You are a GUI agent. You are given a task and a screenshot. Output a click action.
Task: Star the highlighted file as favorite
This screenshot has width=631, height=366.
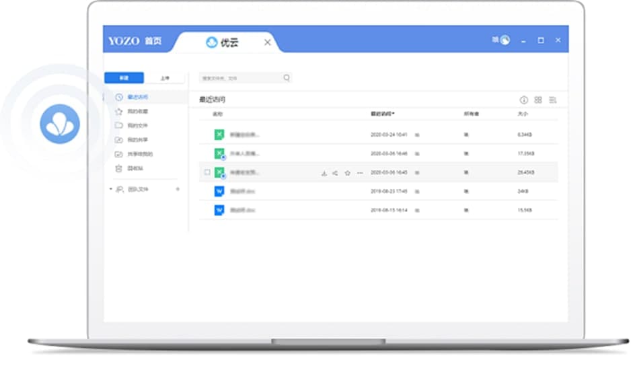coord(348,173)
